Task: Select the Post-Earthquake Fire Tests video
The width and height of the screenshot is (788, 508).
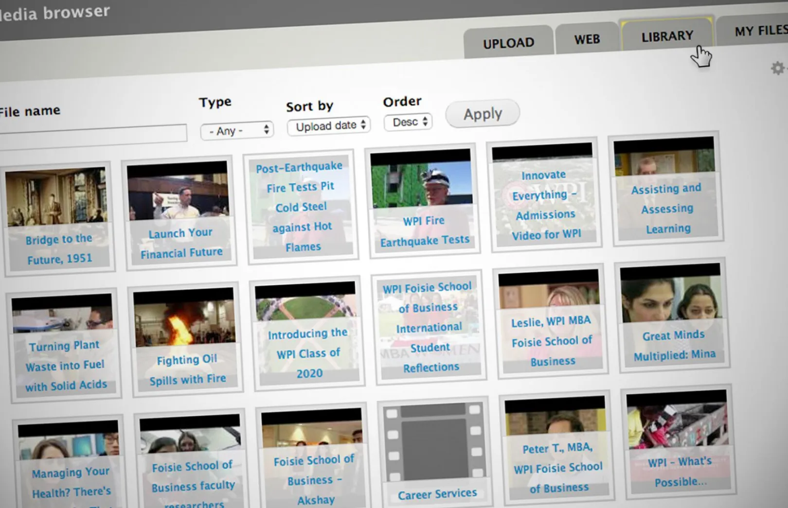Action: (x=302, y=207)
